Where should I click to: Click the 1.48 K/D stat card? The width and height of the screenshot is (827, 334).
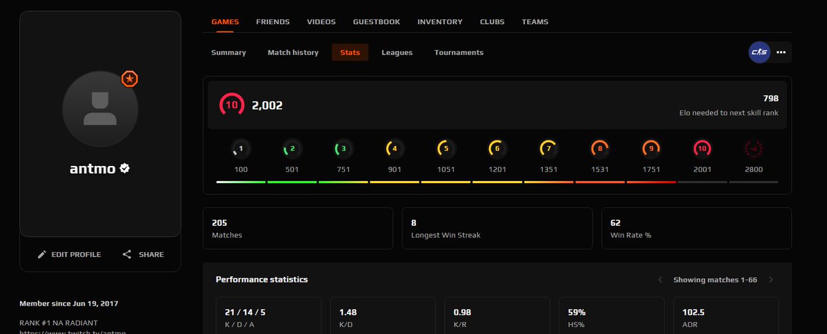point(383,315)
